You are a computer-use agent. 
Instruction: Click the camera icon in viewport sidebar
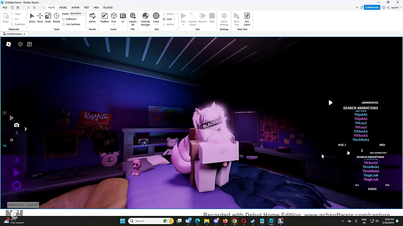(17, 125)
